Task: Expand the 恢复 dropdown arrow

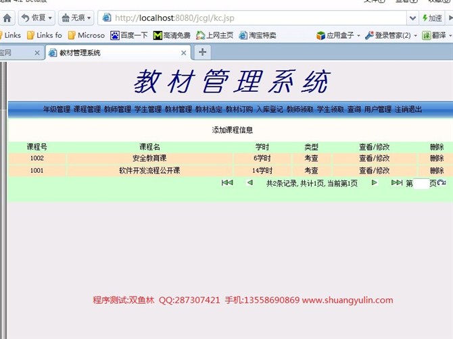Action: tap(50, 18)
